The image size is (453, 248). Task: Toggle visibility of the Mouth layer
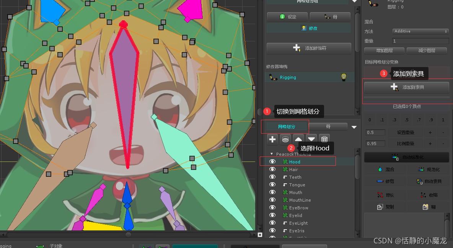point(272,192)
